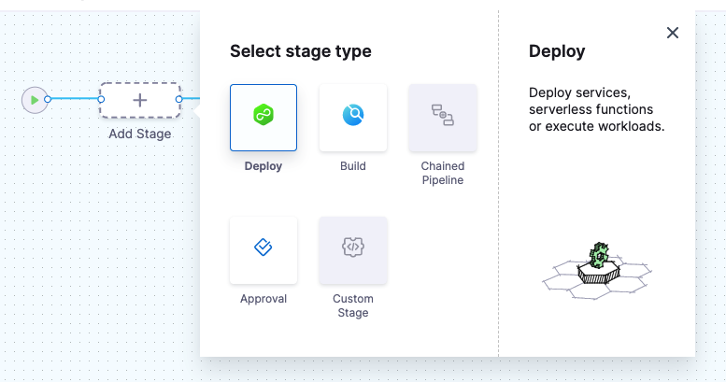Choose the Build stage icon tile

(352, 117)
